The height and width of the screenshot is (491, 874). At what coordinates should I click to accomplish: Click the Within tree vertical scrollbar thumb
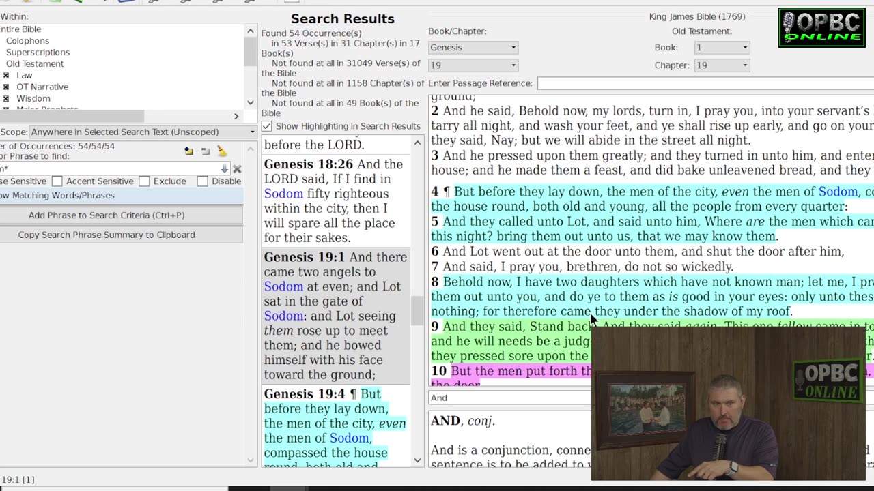click(251, 53)
